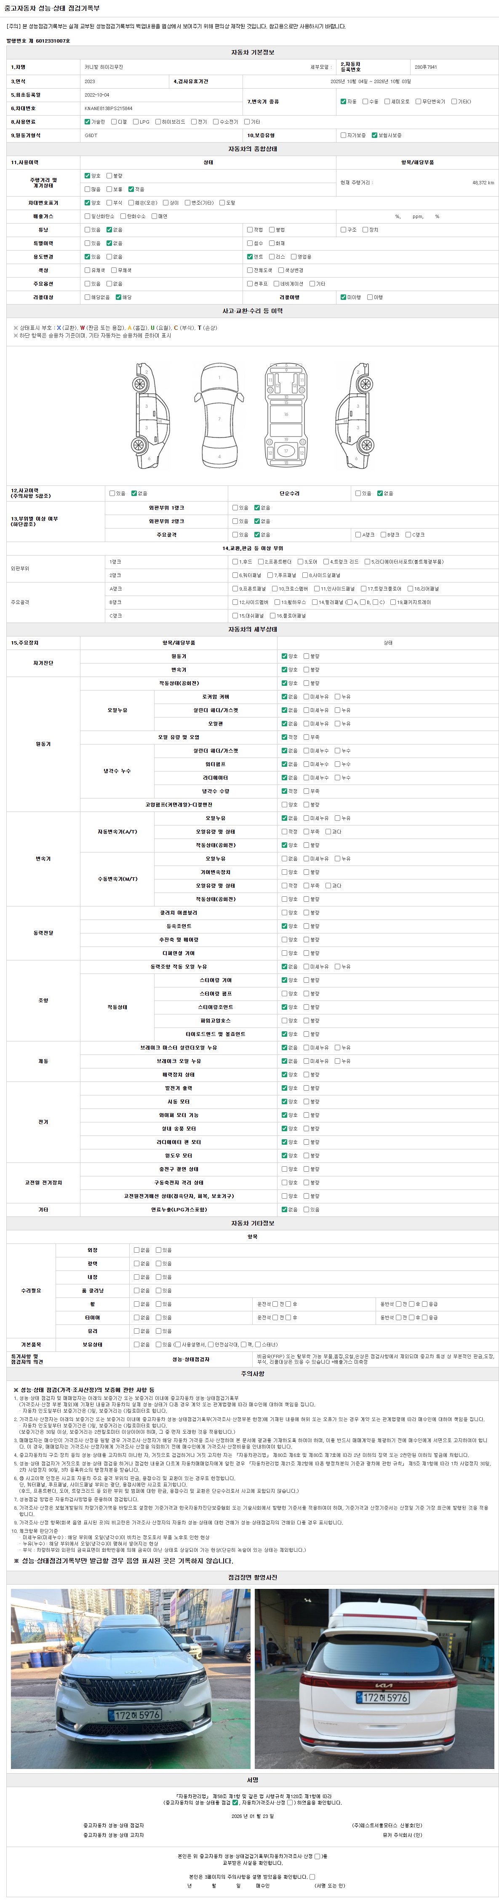
Task: Check the 침수 flood history checkbox
Action: tap(250, 243)
